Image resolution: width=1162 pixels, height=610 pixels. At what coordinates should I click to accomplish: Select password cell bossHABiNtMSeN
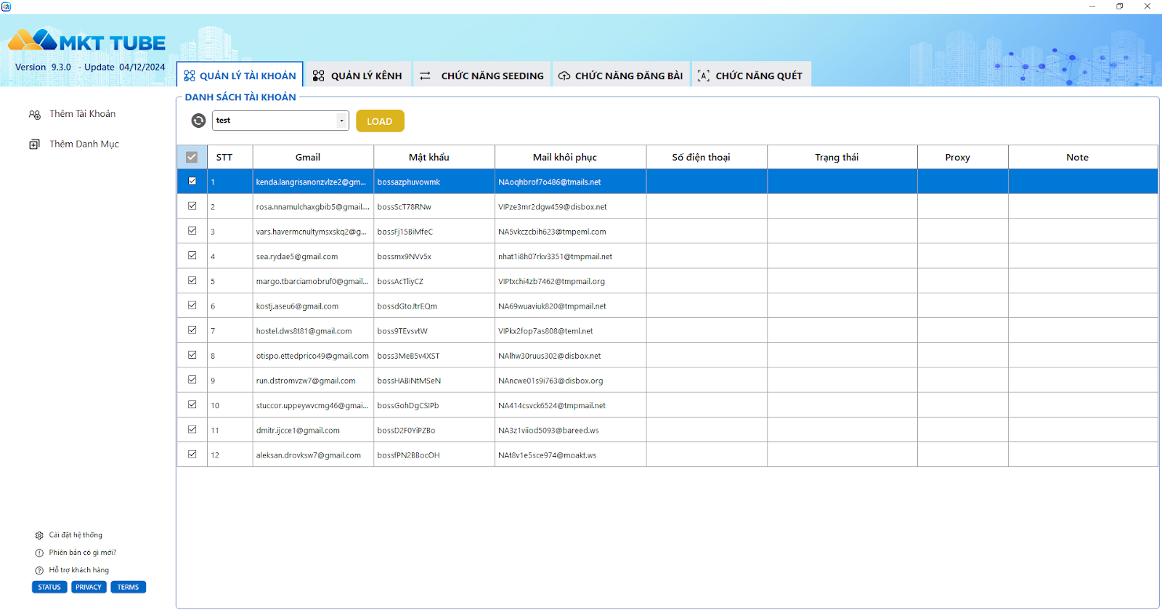click(434, 381)
